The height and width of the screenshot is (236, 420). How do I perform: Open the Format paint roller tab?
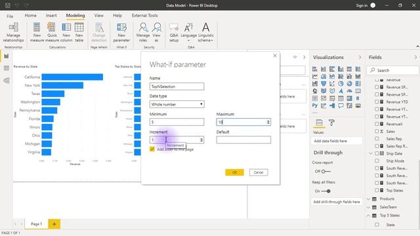pos(331,123)
